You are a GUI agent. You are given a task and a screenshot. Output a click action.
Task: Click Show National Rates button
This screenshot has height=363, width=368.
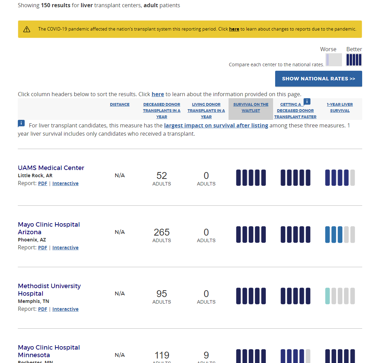tap(318, 79)
